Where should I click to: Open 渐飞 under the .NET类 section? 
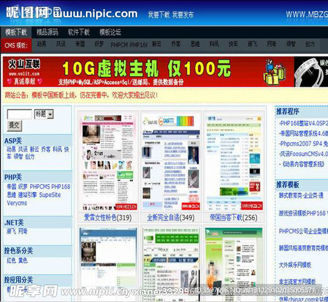click(x=11, y=231)
